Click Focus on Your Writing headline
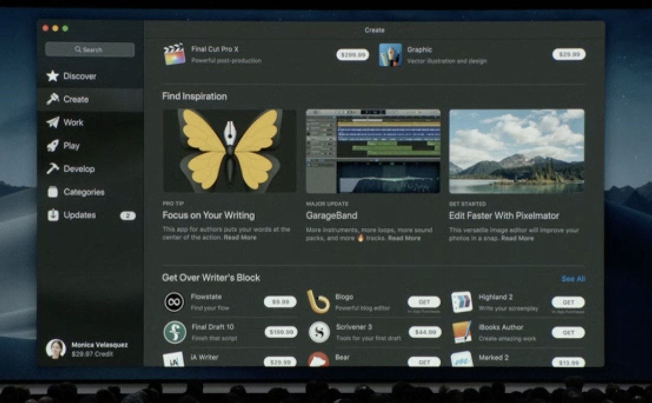 (x=208, y=215)
